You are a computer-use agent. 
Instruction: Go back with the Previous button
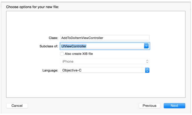pos(149,106)
